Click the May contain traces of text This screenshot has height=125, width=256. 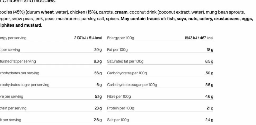pos(143,19)
